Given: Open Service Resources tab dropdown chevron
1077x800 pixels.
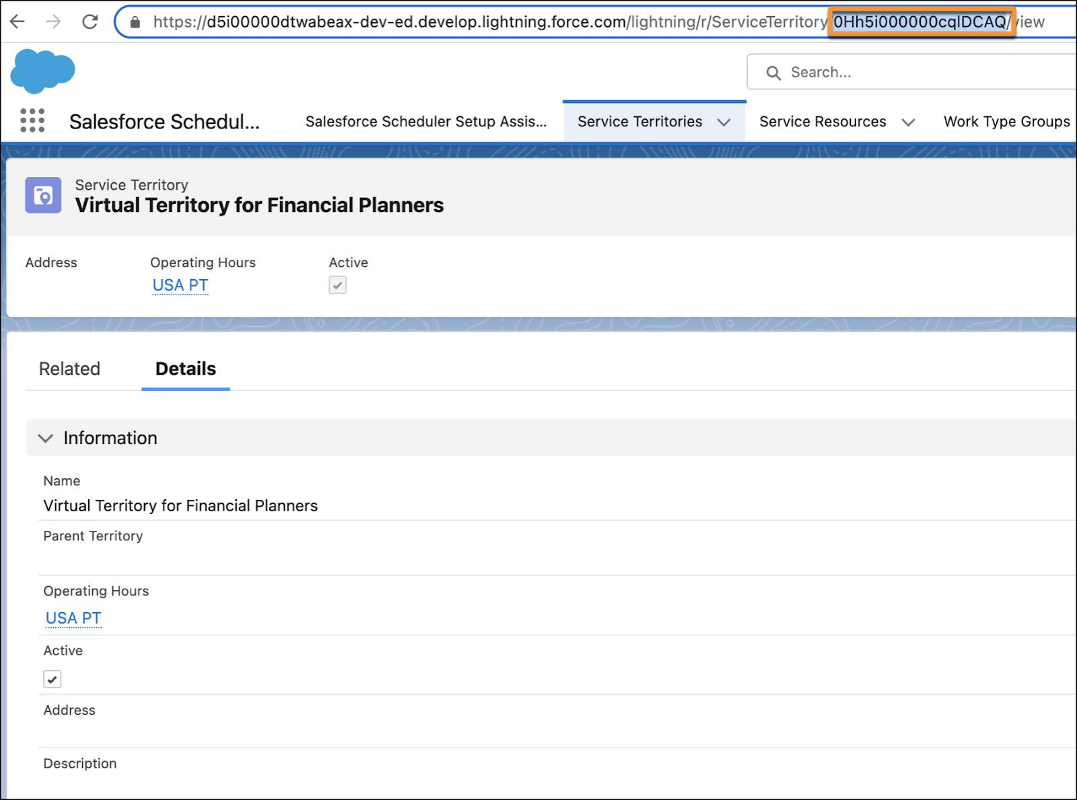Looking at the screenshot, I should point(908,122).
